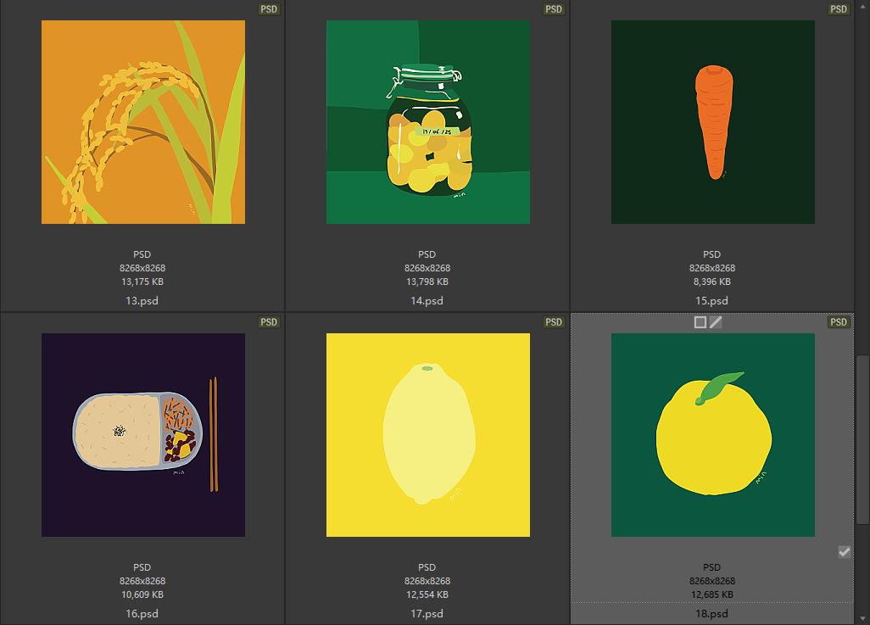The height and width of the screenshot is (625, 870).
Task: Select the lemon thumbnail 17.psd
Action: (x=427, y=434)
